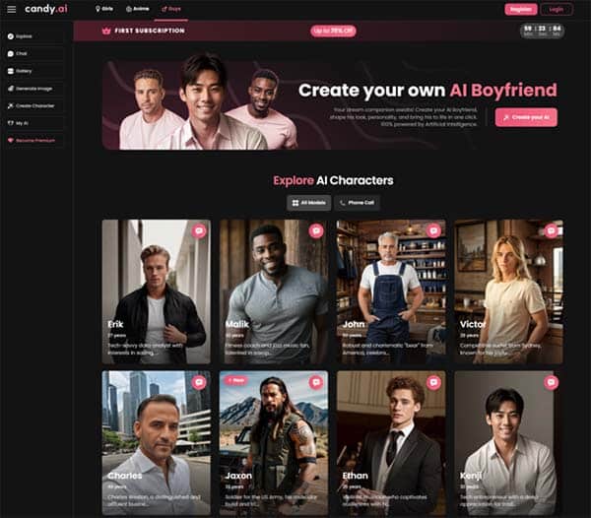The height and width of the screenshot is (518, 591).
Task: Click the Create your AI button
Action: (526, 117)
